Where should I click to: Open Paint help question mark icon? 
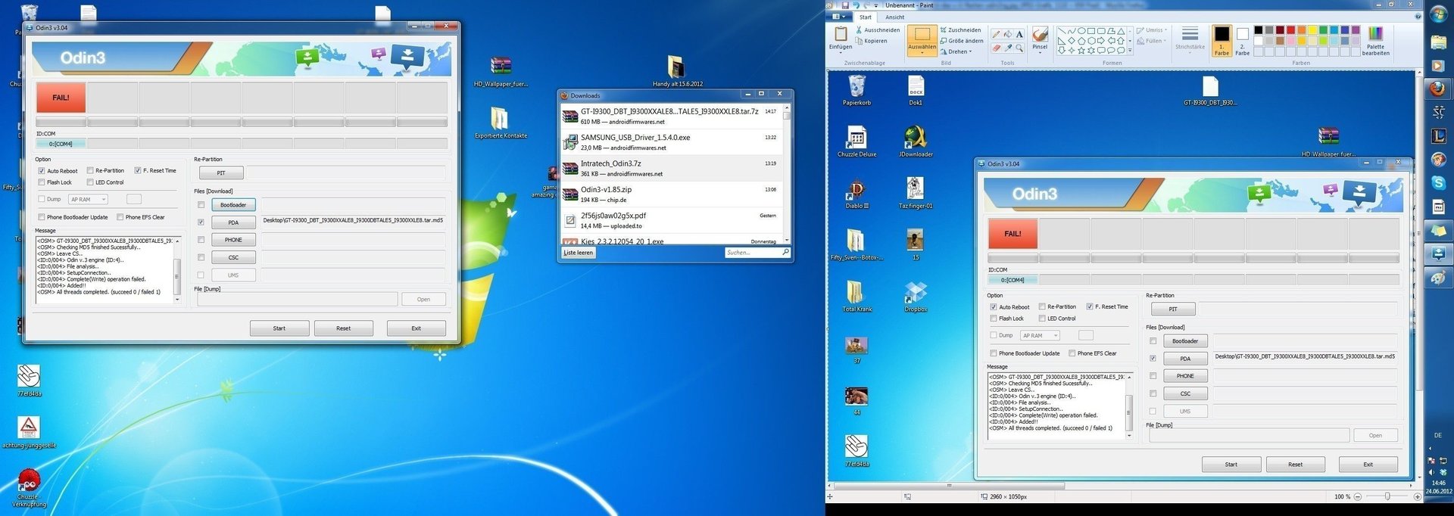click(1418, 17)
